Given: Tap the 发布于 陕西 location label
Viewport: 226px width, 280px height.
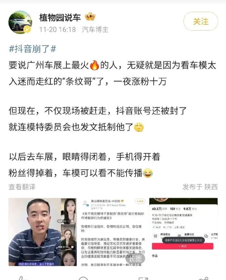Looking at the screenshot, I should click(200, 187).
